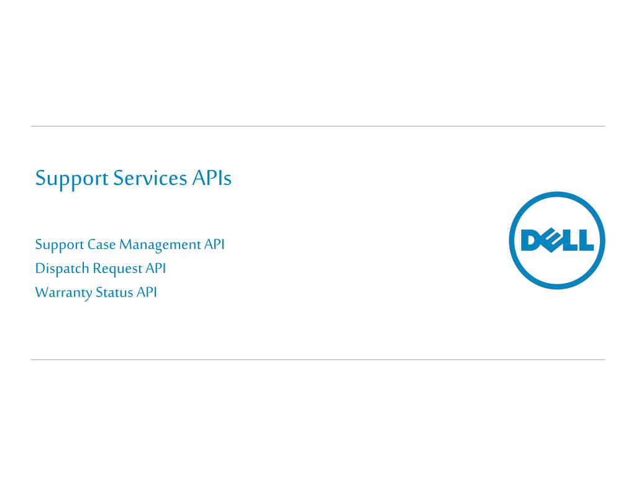Select the Dispatch Request API line

(101, 269)
